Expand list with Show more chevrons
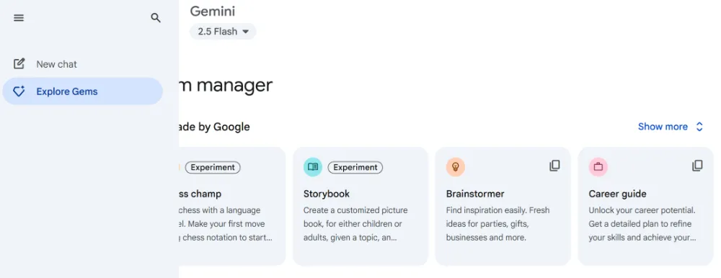 coord(699,127)
